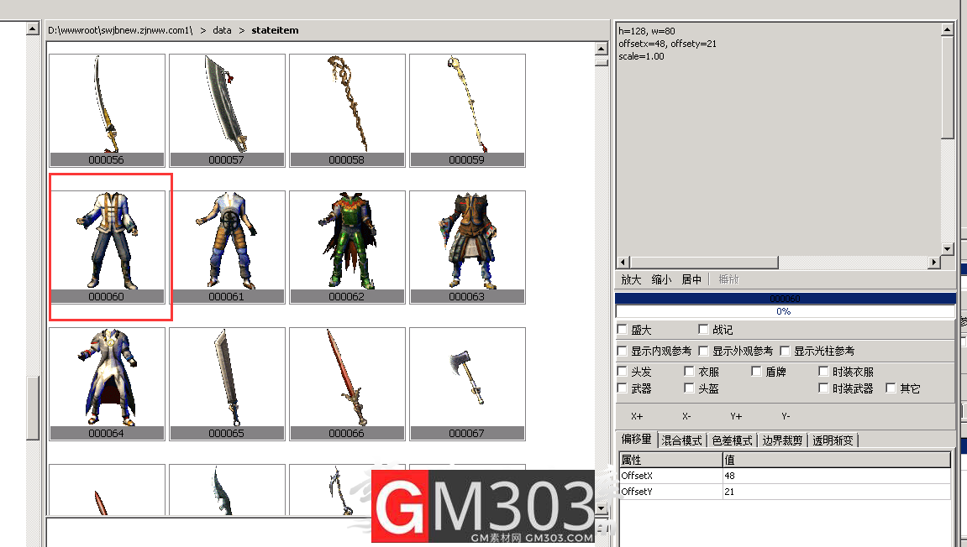Select the brown robe armor thumbnail 000063

467,247
